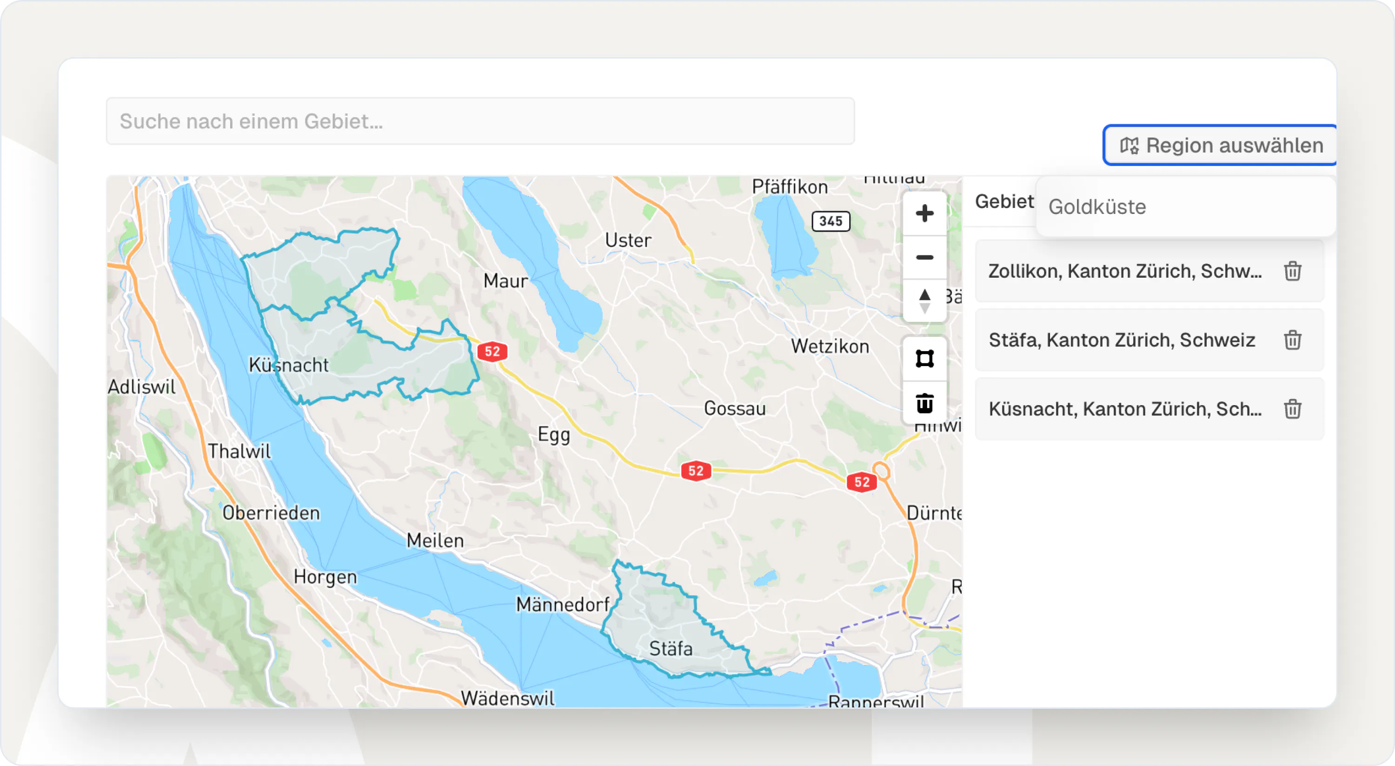Click the Küsnacht label on the map

pyautogui.click(x=289, y=365)
